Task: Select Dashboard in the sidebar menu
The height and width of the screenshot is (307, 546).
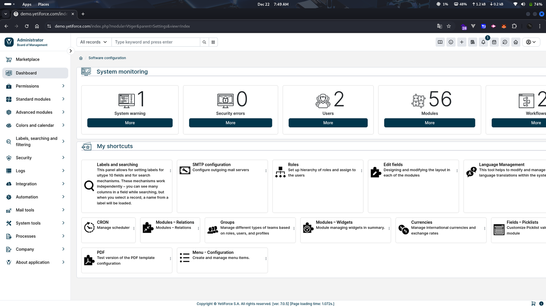Action: [x=26, y=73]
